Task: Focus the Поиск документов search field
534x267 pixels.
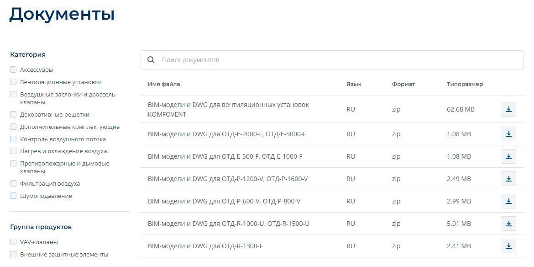Action: (338, 60)
